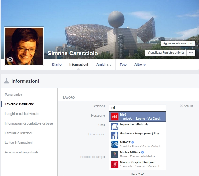Open Familiari e relazioni section
Screen dimensions: 199x176
pos(18,133)
